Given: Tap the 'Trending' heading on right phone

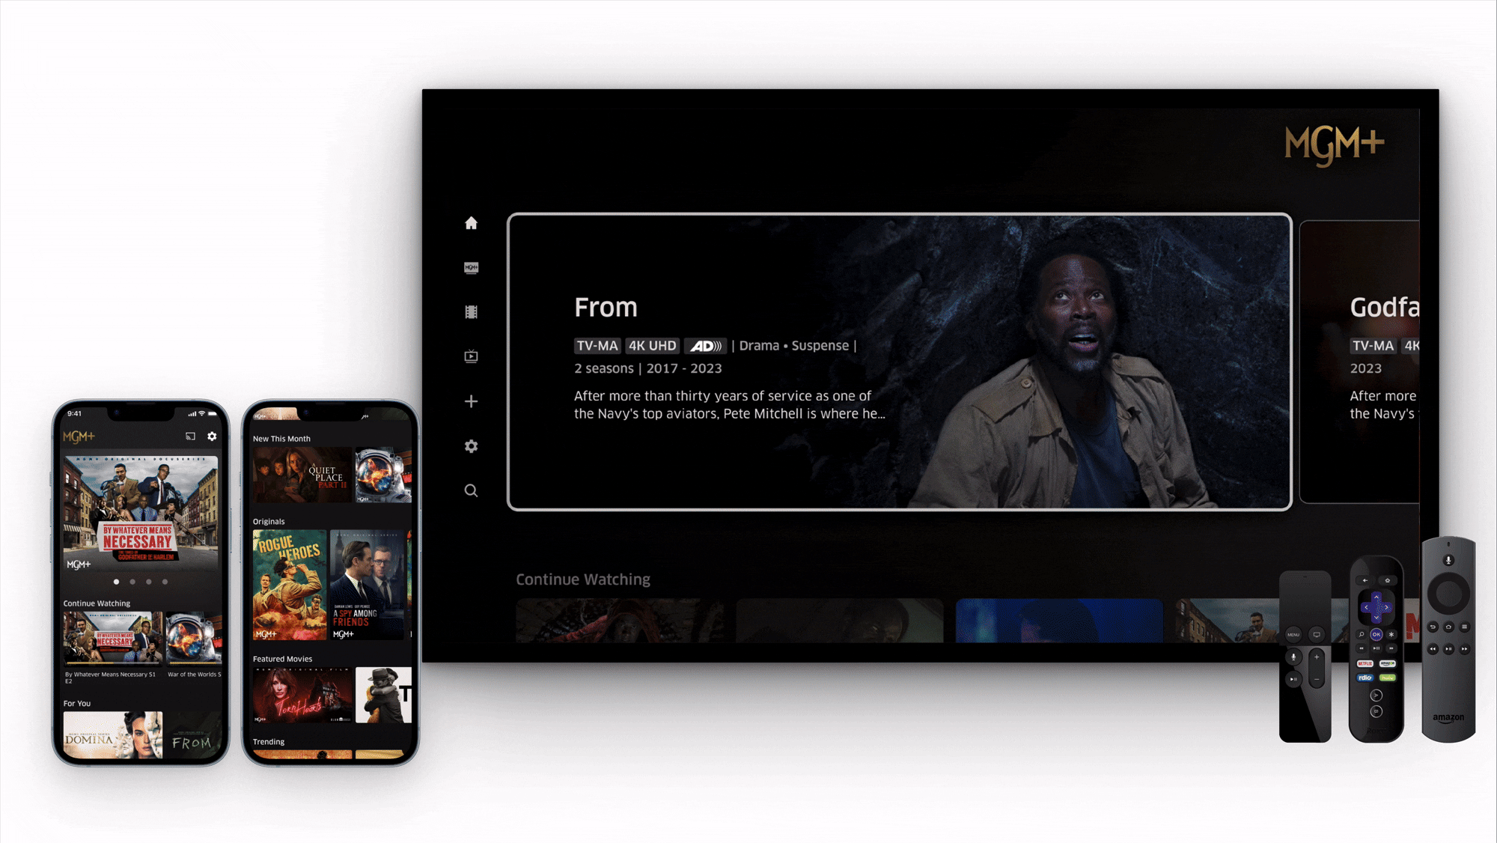Looking at the screenshot, I should [269, 742].
